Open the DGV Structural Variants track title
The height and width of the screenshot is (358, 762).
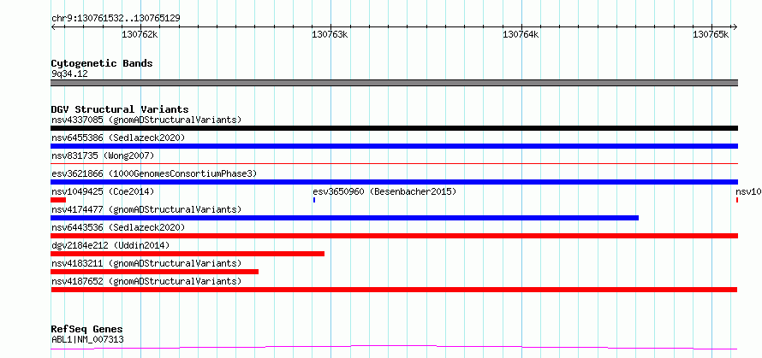120,109
